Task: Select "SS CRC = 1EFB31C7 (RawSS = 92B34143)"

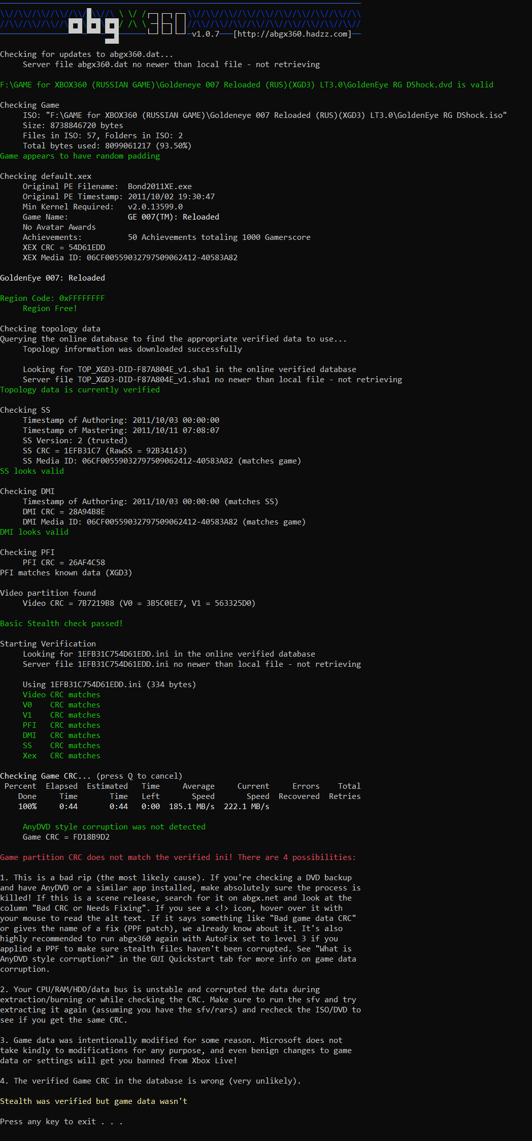Action: click(105, 451)
